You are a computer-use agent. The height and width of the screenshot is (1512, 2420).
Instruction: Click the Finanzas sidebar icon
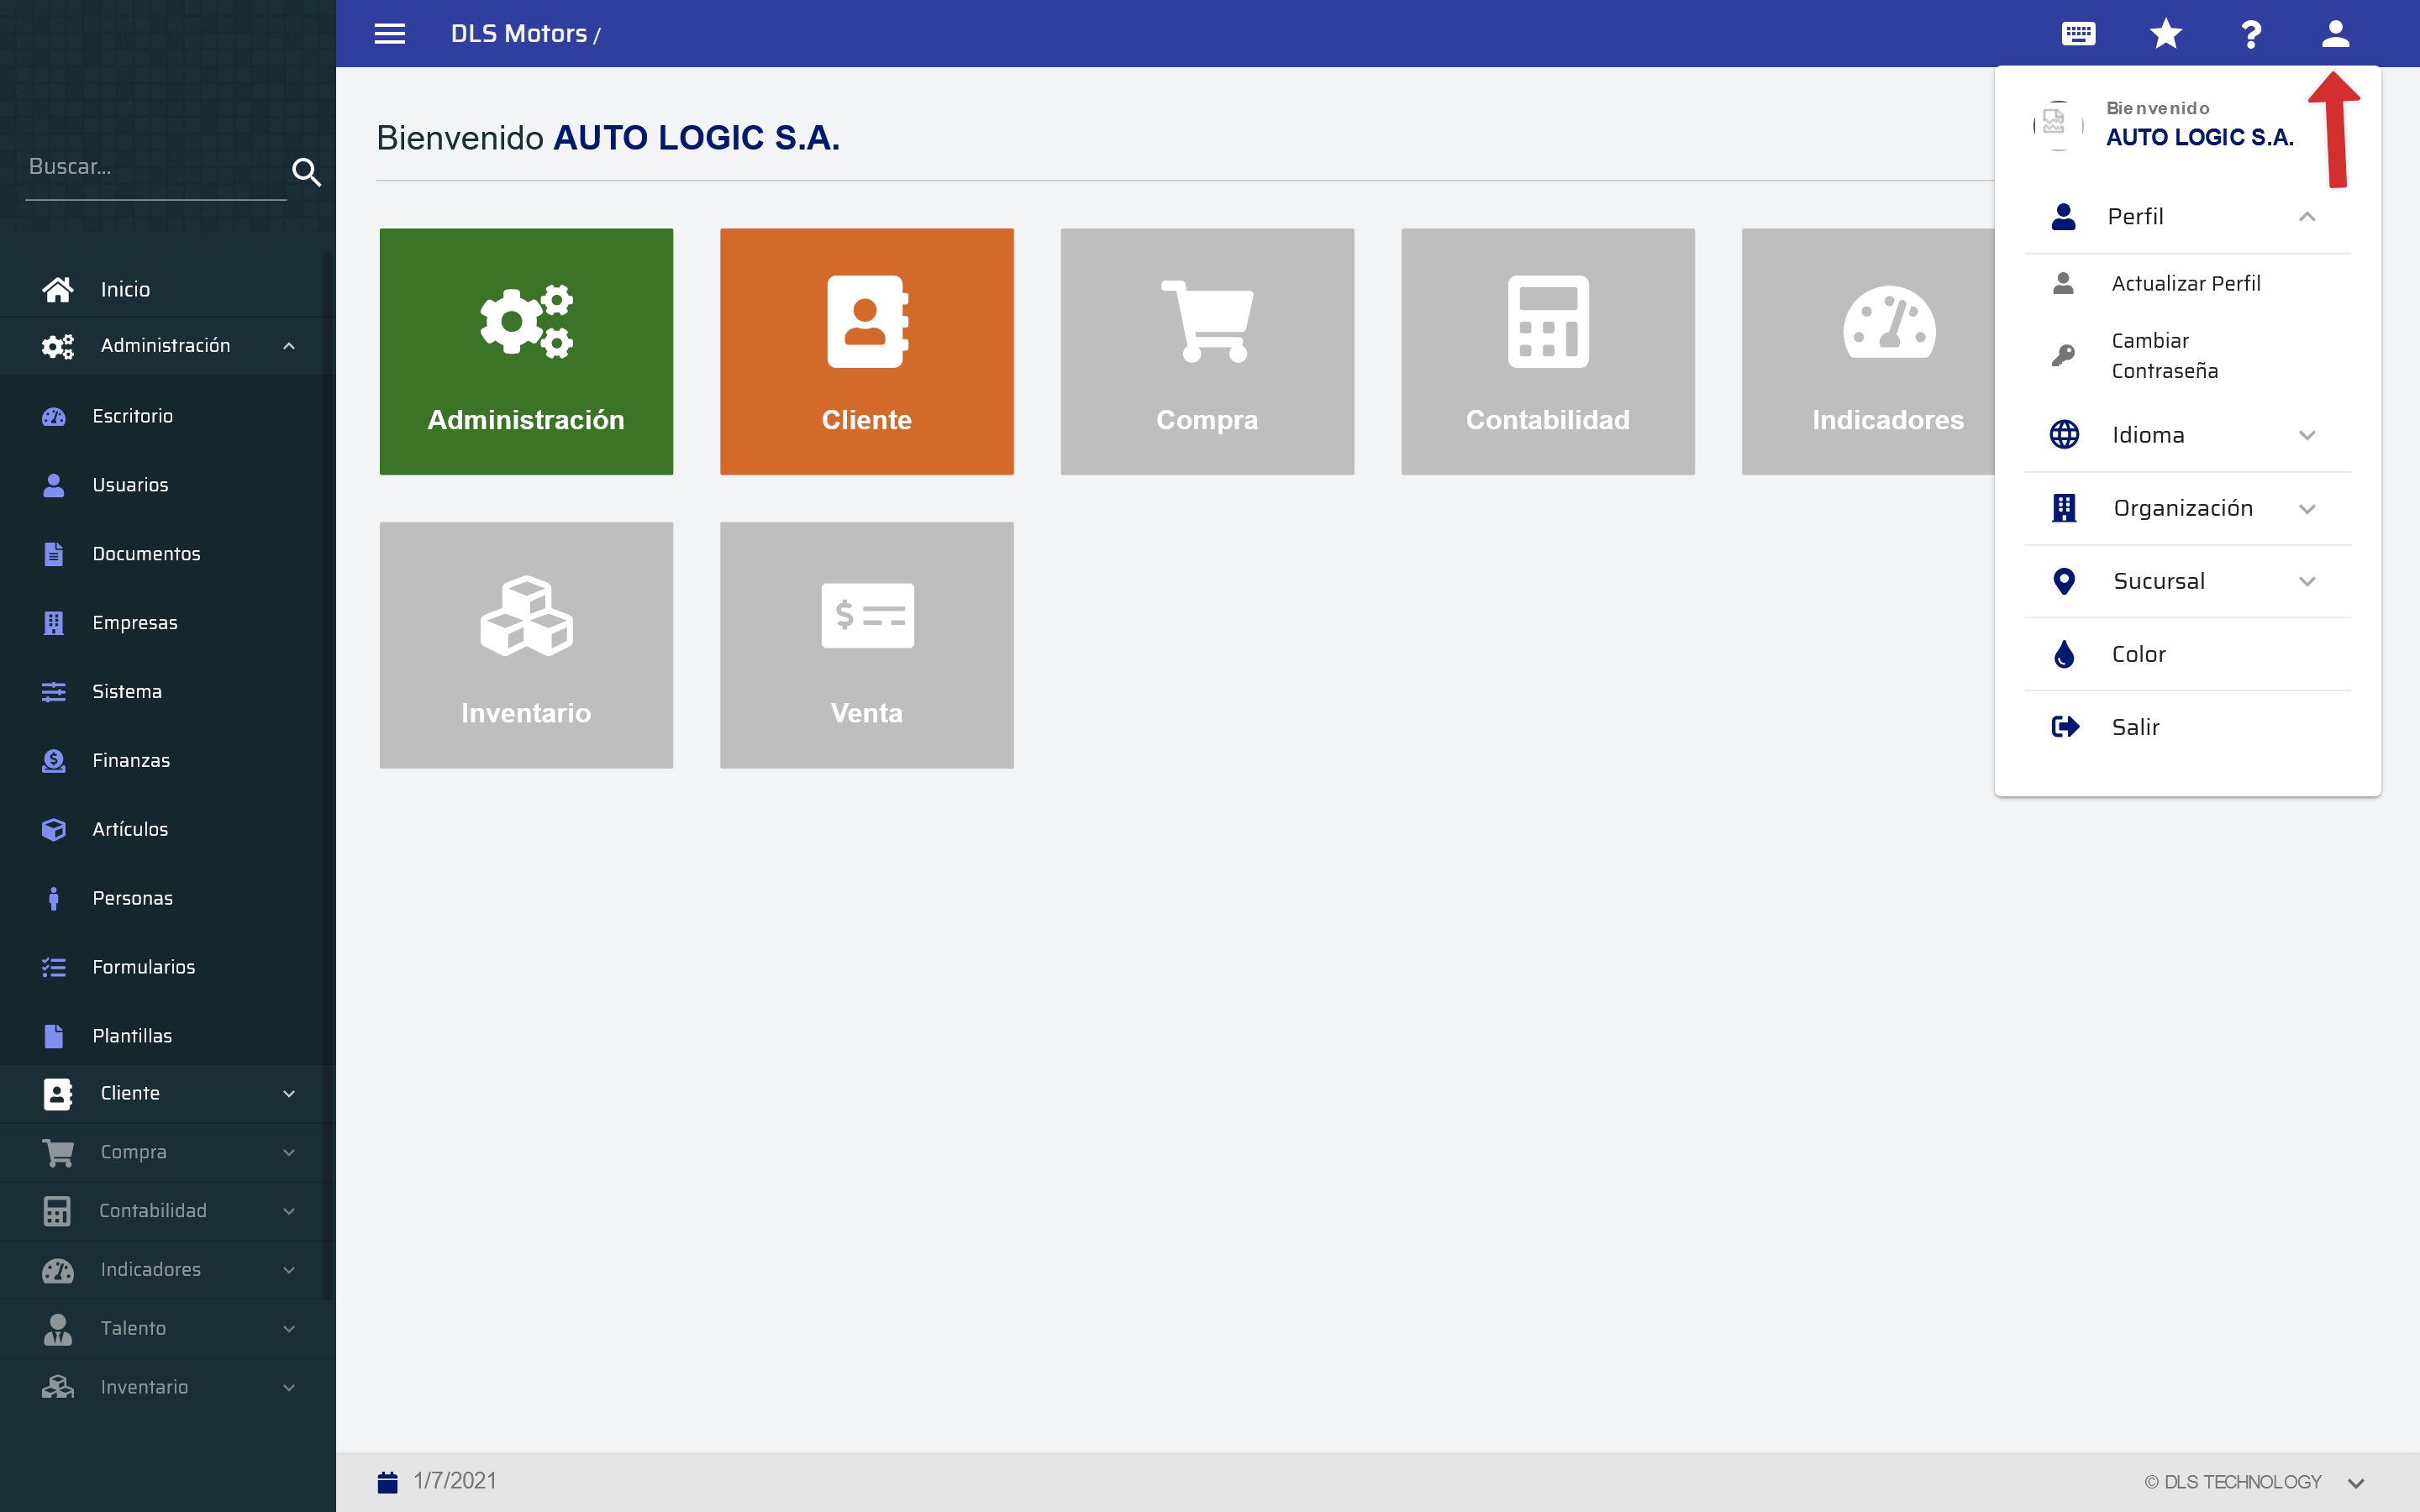(55, 760)
